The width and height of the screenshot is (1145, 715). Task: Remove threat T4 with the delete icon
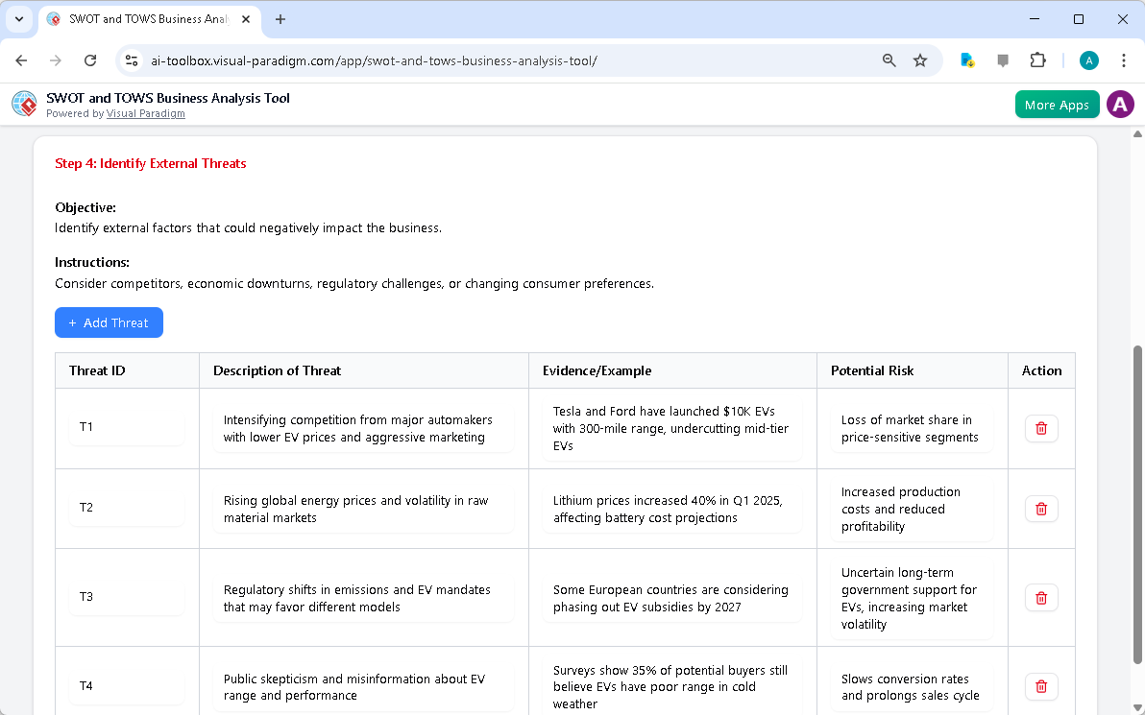(x=1041, y=686)
